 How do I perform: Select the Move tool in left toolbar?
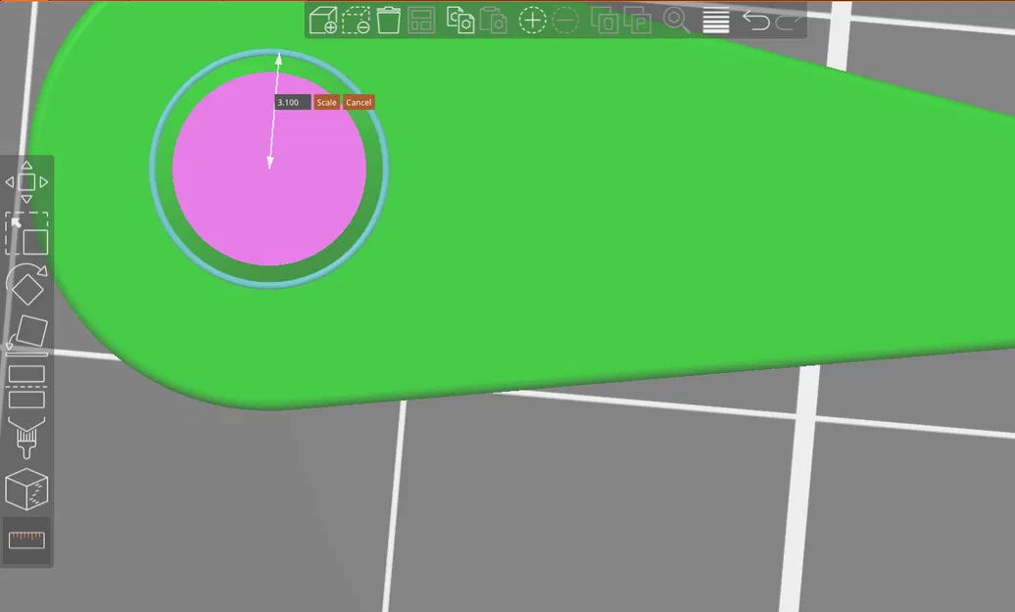(x=26, y=182)
